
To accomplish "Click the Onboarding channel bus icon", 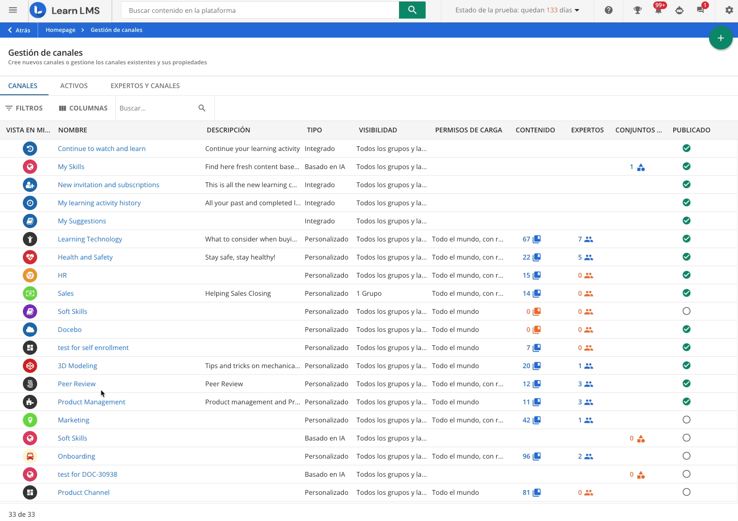I will 30,456.
